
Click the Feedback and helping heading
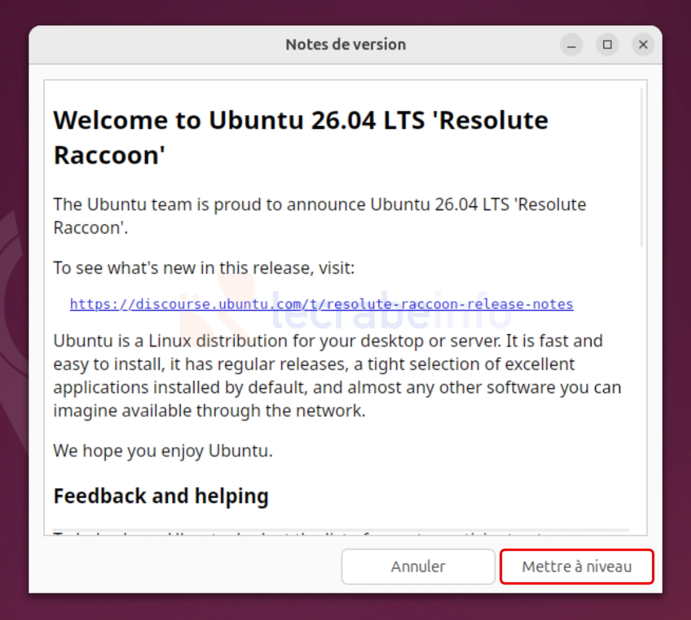(x=161, y=496)
